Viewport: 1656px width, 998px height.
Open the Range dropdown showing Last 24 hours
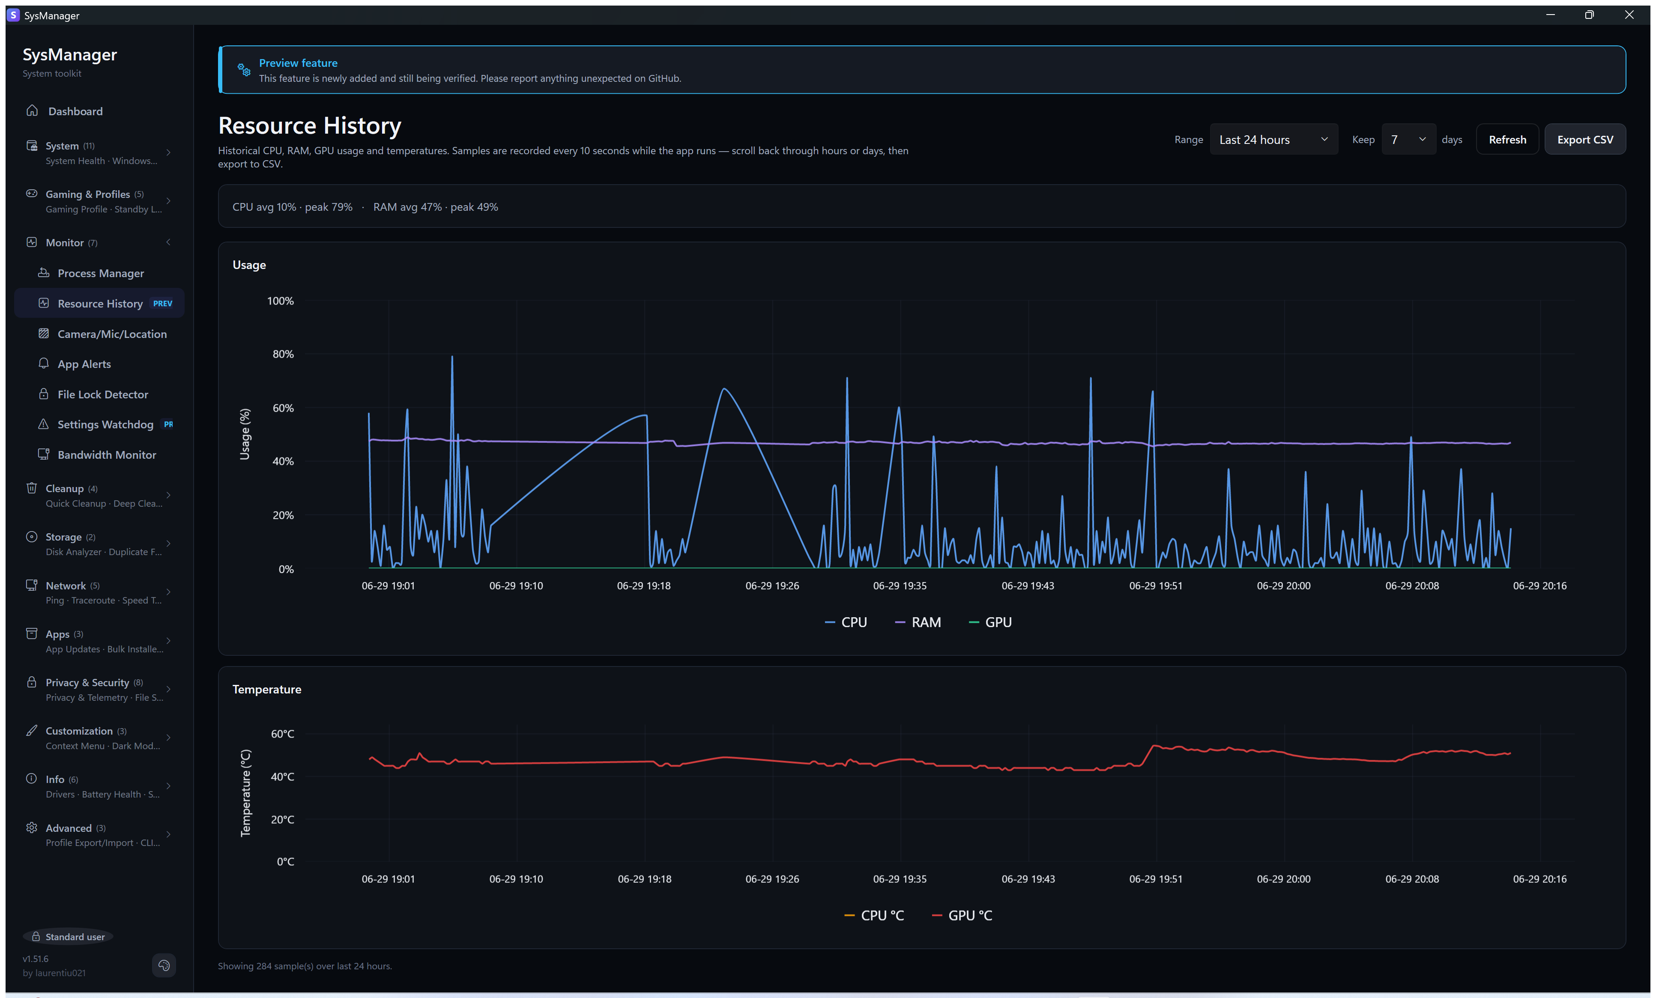[1273, 139]
